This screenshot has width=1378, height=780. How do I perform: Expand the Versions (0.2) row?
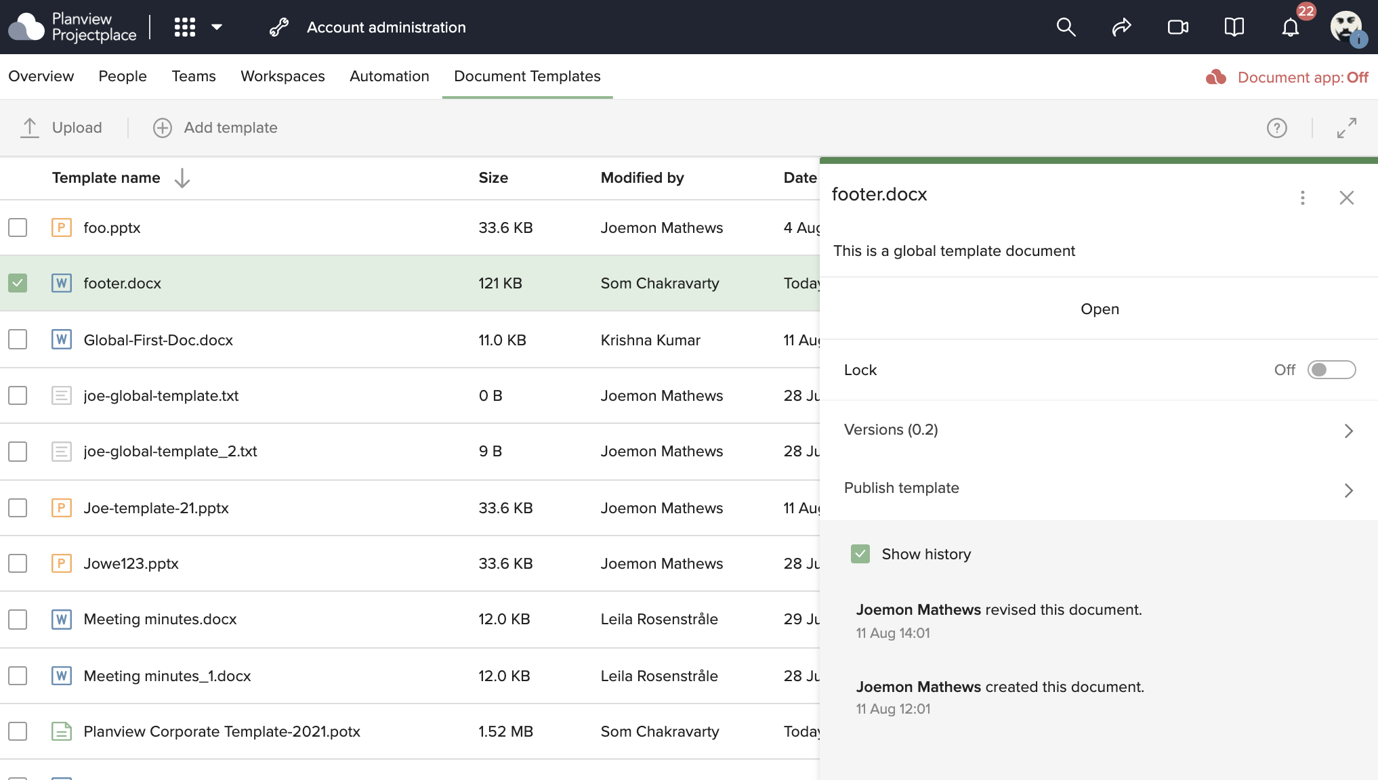tap(1099, 430)
